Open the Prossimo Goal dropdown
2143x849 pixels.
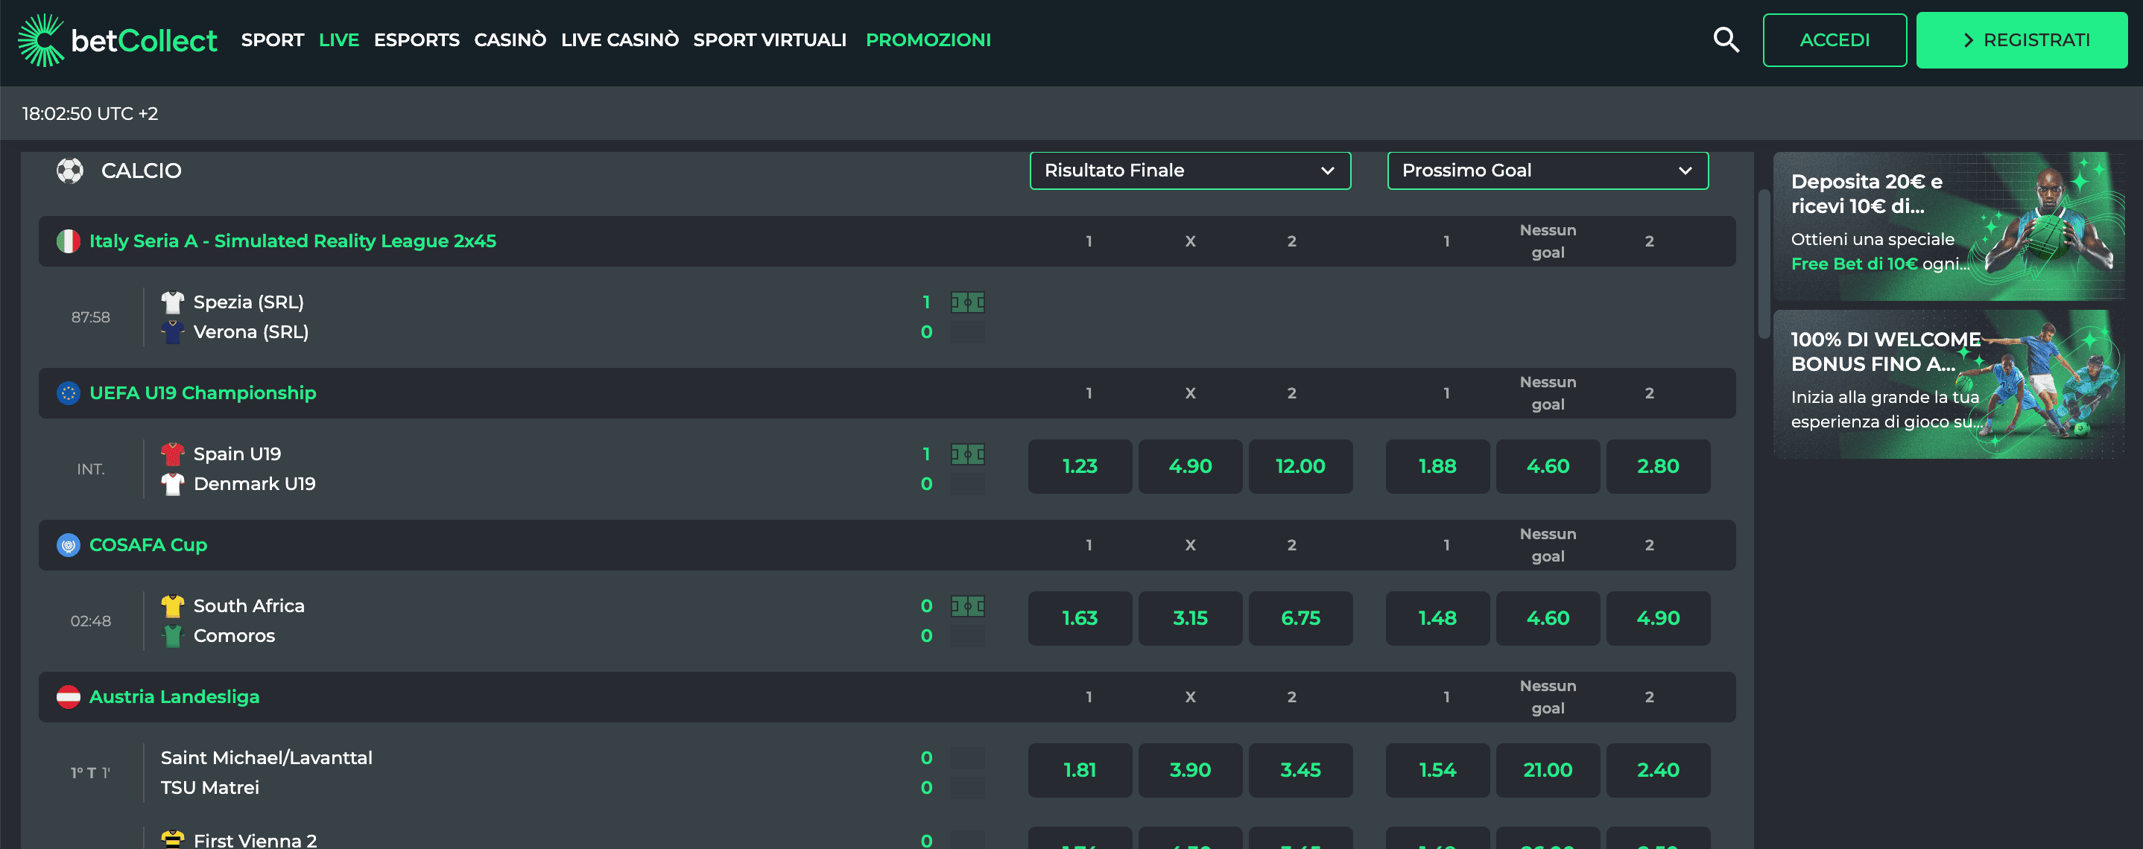click(x=1546, y=170)
